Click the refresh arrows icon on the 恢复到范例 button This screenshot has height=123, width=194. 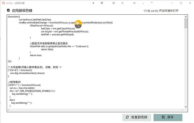[127, 117]
